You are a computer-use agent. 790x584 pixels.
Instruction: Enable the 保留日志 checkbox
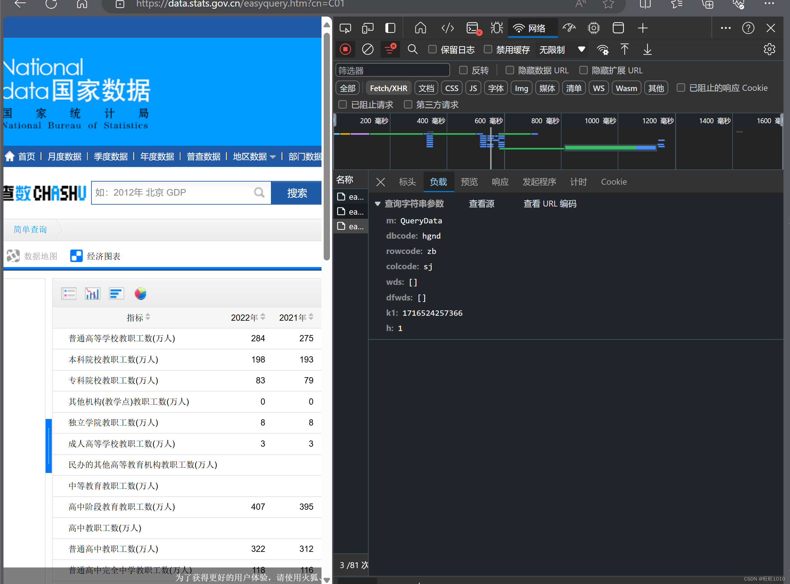coord(432,49)
